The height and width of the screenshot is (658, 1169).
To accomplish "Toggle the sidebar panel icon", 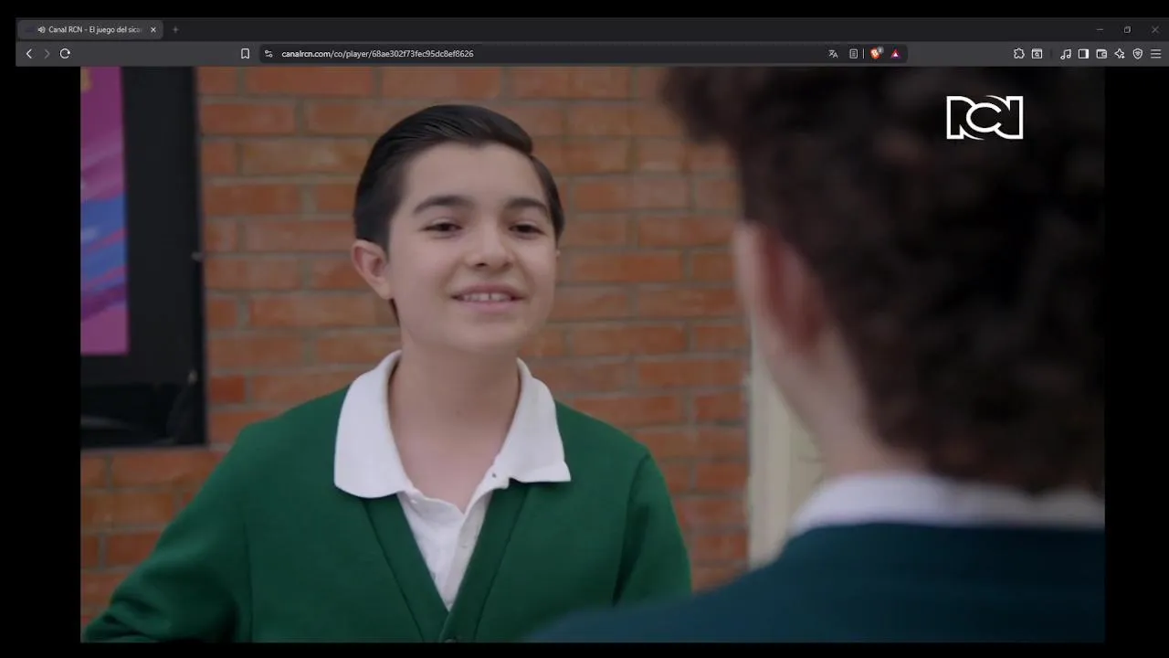I will [x=1083, y=54].
